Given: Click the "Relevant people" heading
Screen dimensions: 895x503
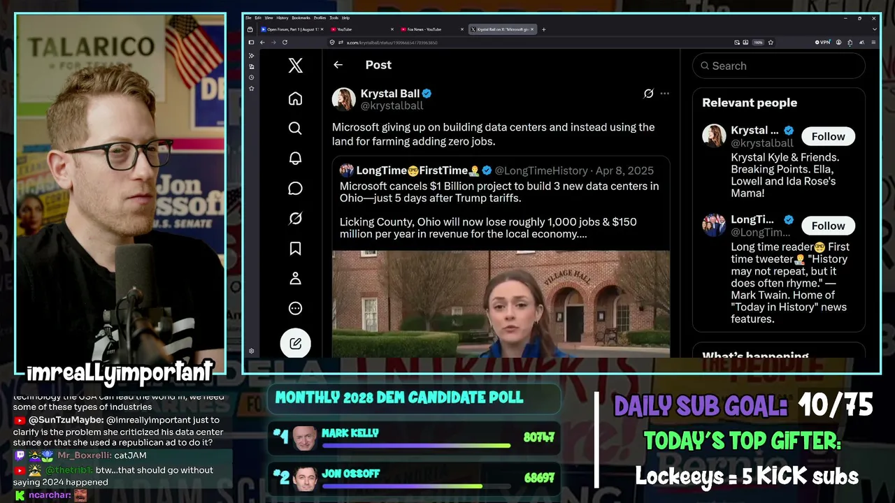Looking at the screenshot, I should [750, 103].
